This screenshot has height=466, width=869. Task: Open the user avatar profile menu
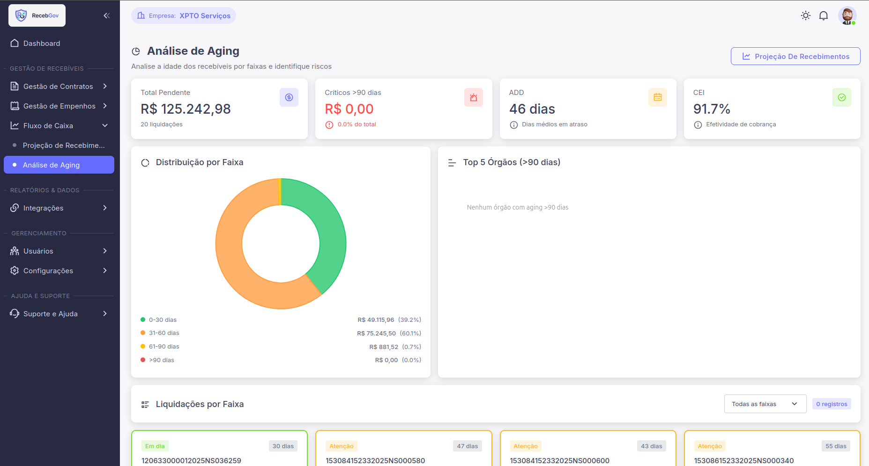(x=847, y=15)
